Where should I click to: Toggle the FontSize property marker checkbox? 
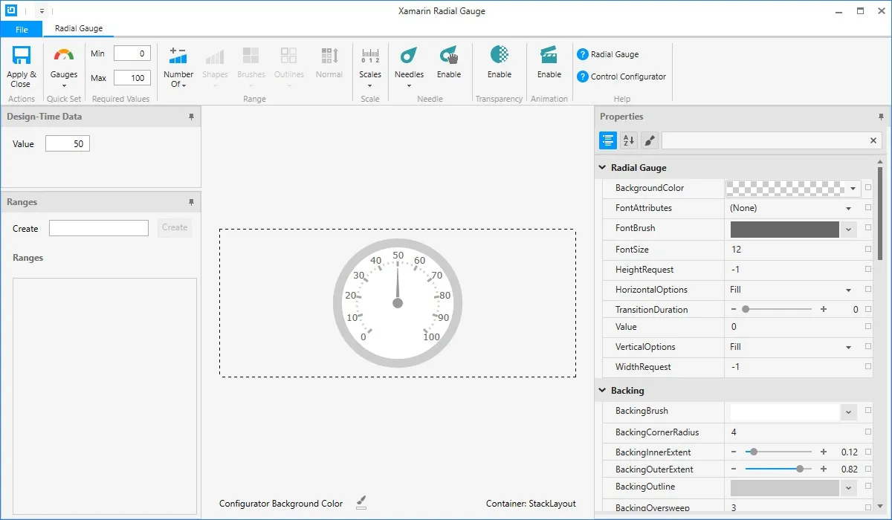tap(868, 250)
